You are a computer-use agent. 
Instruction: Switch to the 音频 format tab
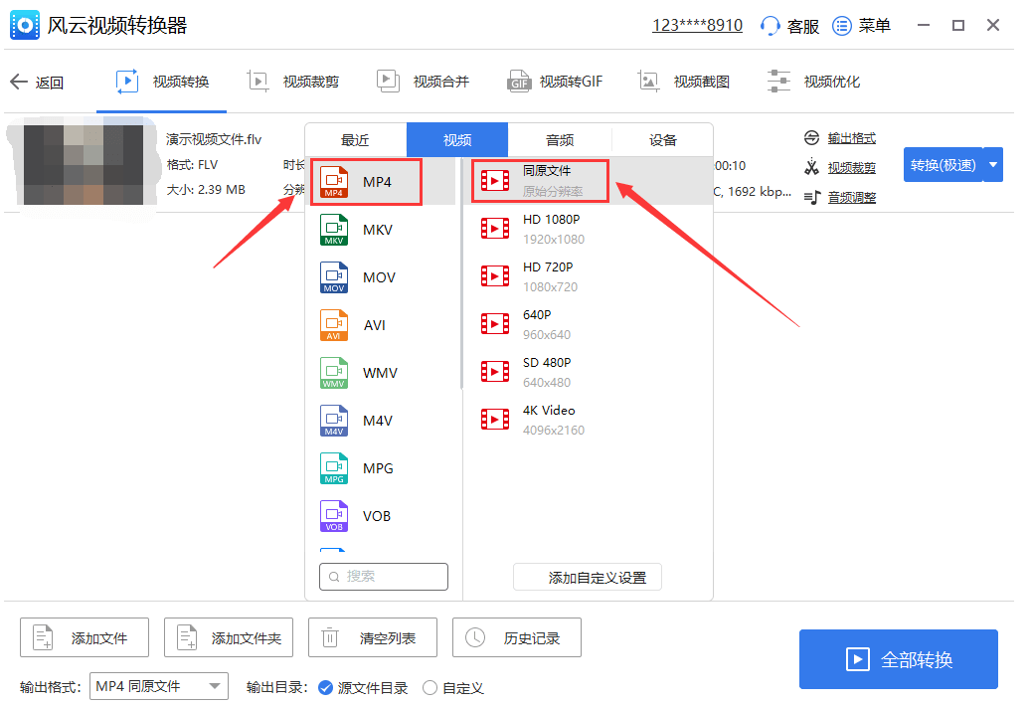coord(560,140)
